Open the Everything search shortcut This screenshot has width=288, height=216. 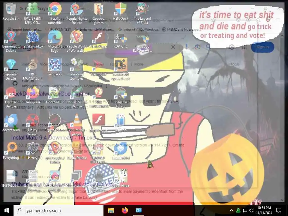pyautogui.click(x=11, y=151)
